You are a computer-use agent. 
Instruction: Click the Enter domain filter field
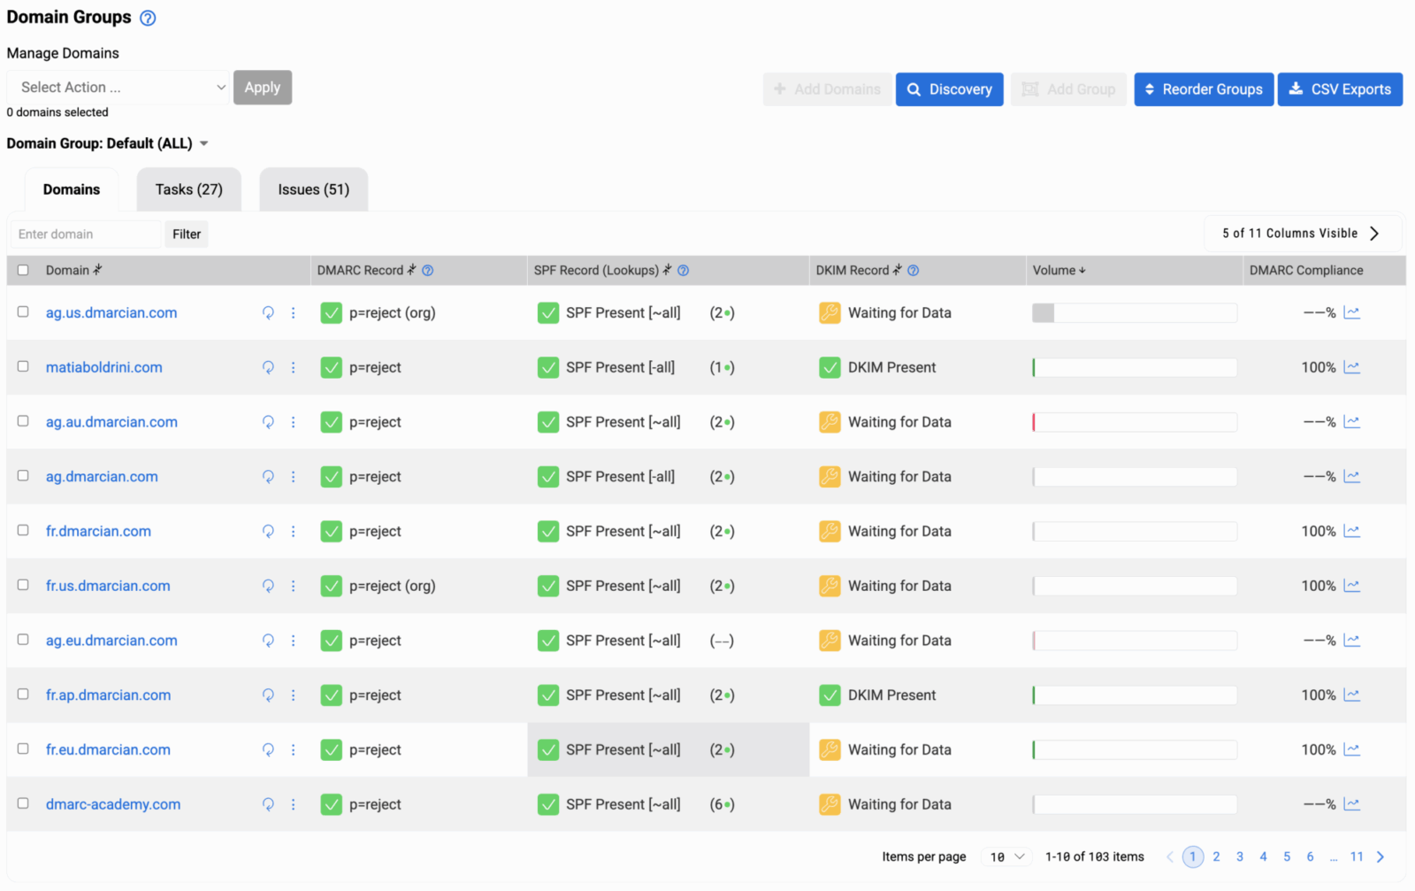[x=86, y=234]
